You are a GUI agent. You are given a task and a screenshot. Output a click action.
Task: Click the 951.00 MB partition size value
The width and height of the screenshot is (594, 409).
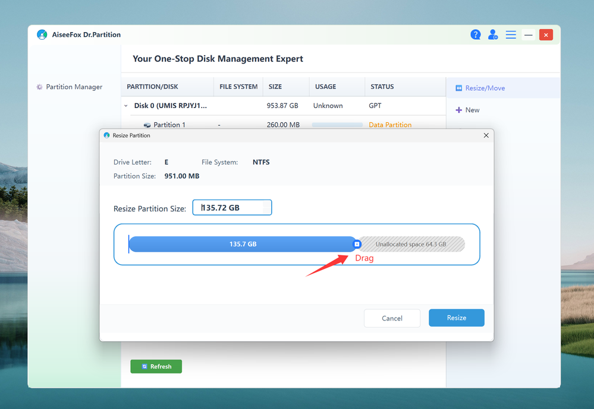point(182,176)
